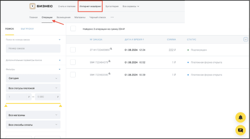Click wrench icon next to order 271#1722489869
Screen dimensions: 250x139
tap(111, 49)
